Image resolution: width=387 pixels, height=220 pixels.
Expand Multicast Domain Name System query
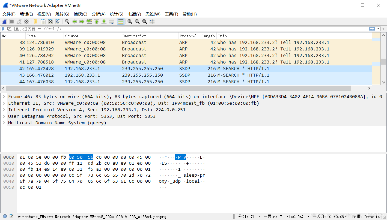4,123
